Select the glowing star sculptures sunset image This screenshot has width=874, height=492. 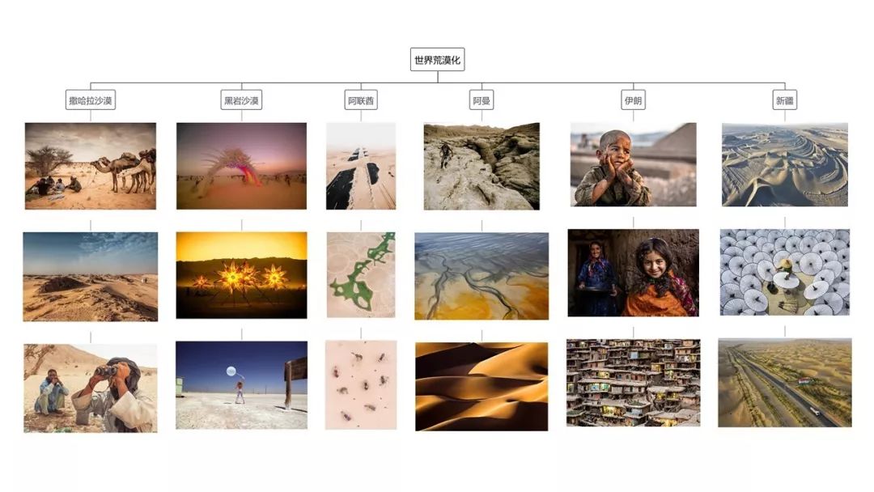click(x=241, y=275)
